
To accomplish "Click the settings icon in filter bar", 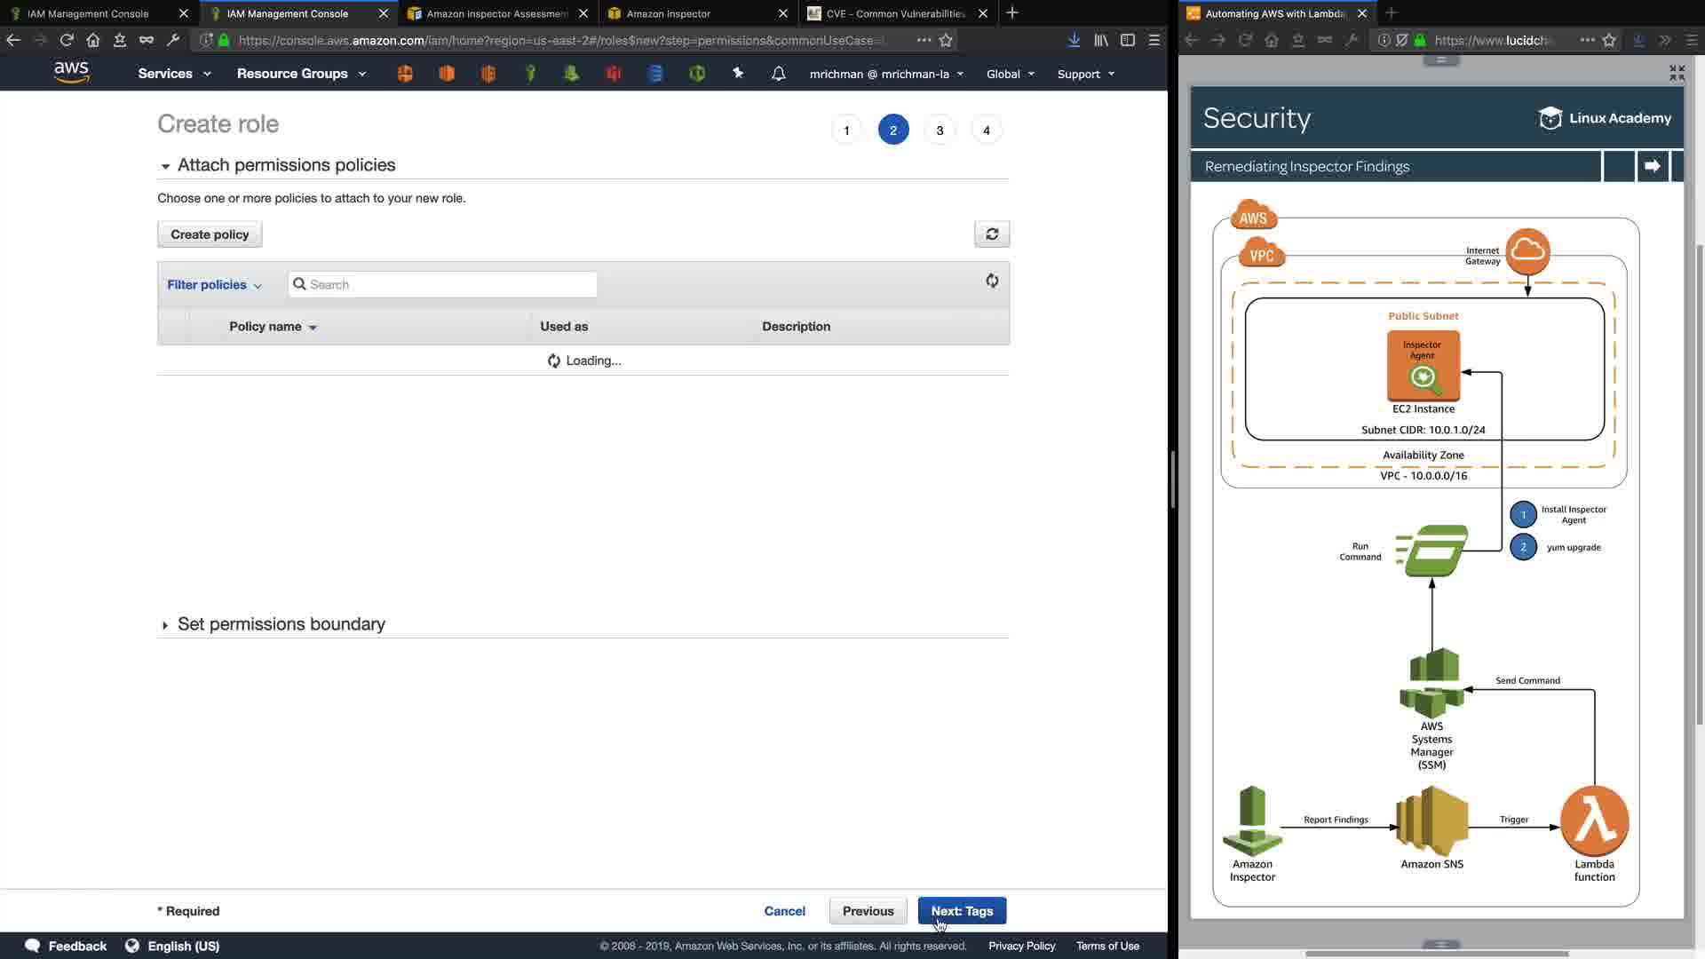I will point(992,281).
